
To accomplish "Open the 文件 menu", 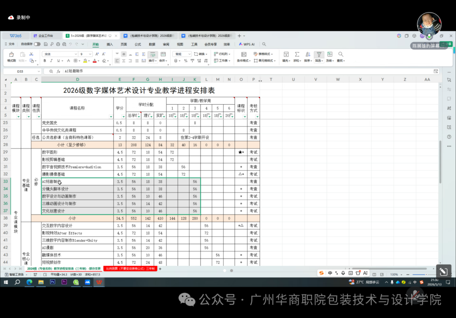I will point(10,44).
